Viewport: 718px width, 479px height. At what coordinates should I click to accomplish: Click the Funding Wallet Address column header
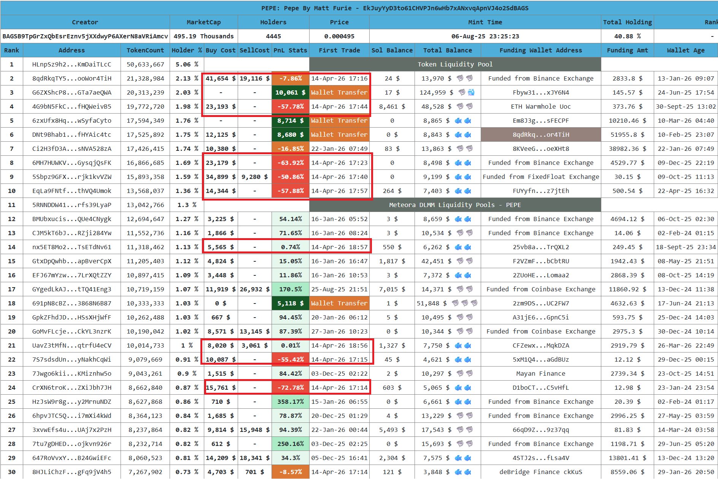point(540,50)
